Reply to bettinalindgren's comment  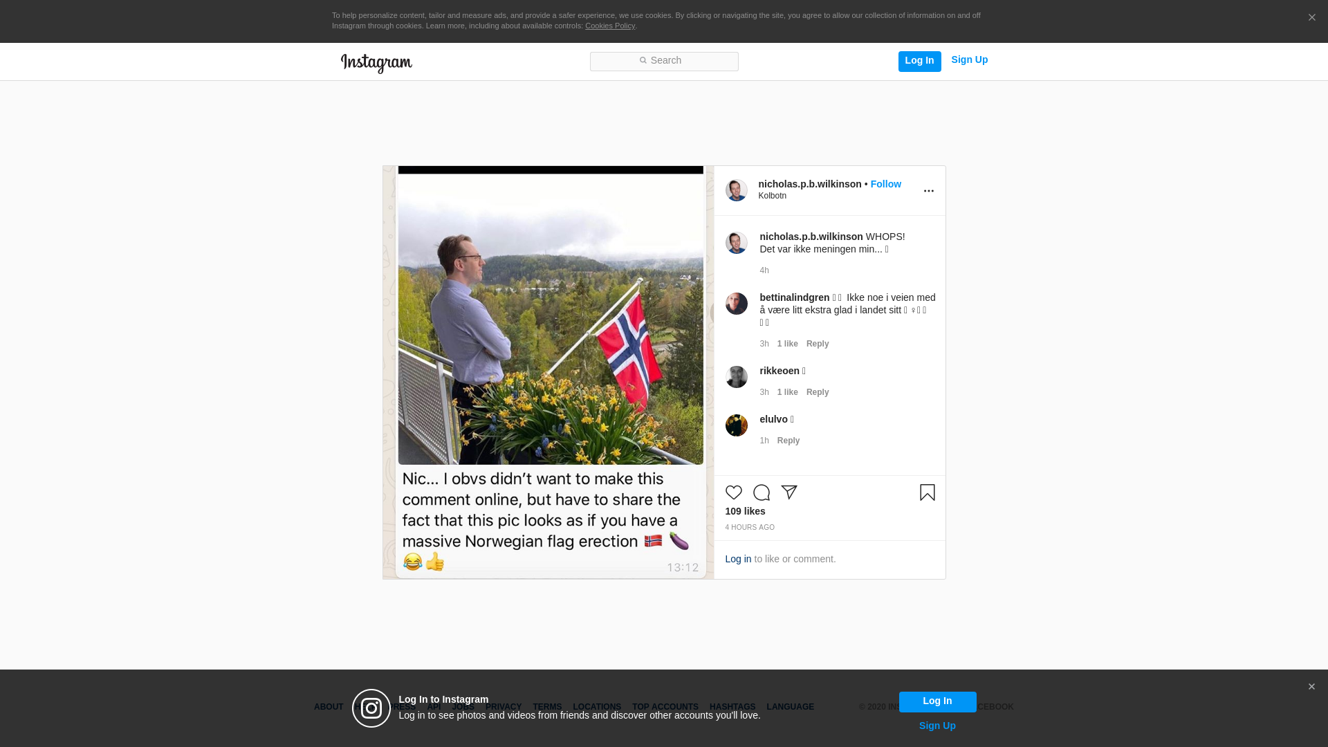[818, 344]
